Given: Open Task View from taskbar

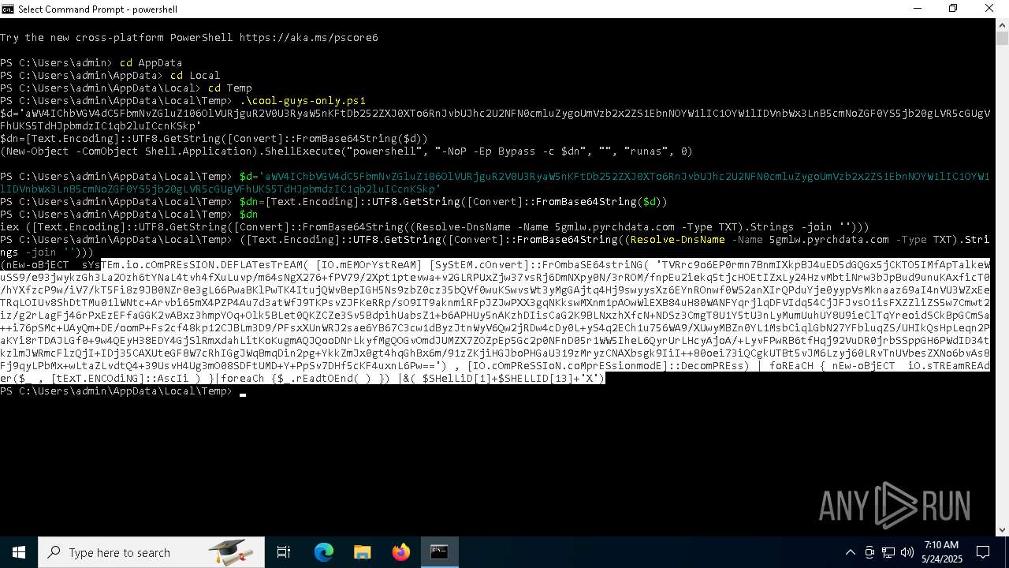Looking at the screenshot, I should coord(284,552).
